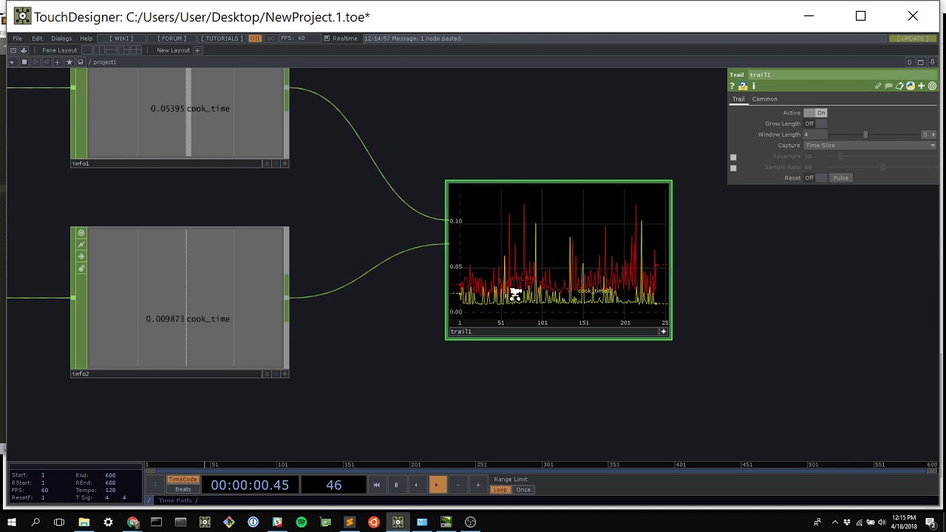946x532 pixels.
Task: Click the pencil edit icon in parameters
Action: (x=878, y=86)
